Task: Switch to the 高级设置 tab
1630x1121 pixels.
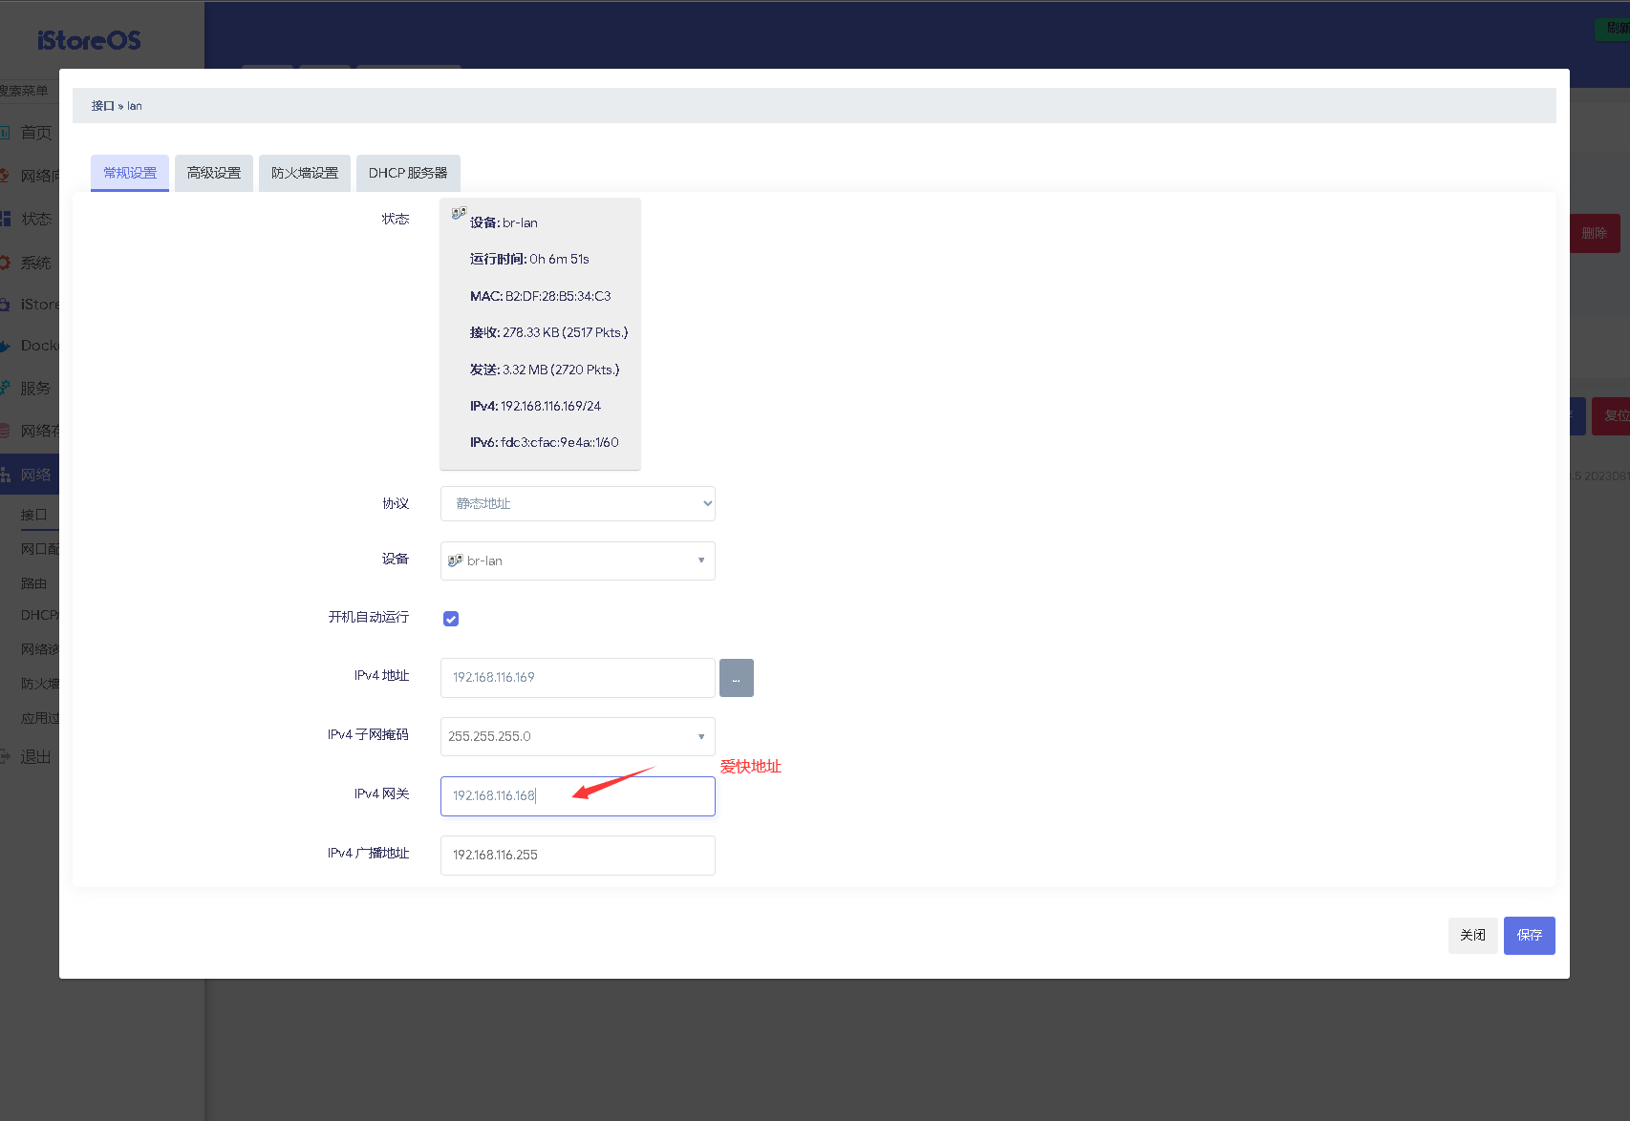Action: (x=214, y=173)
